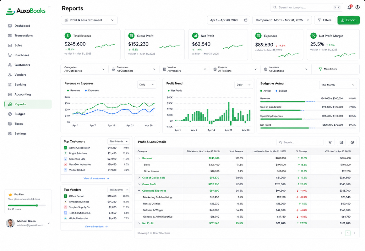Image resolution: width=365 pixels, height=251 pixels.
Task: Click the More Filters button
Action: click(x=328, y=69)
